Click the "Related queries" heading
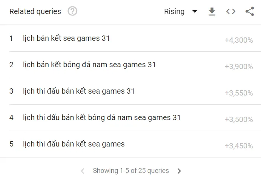 tap(35, 12)
